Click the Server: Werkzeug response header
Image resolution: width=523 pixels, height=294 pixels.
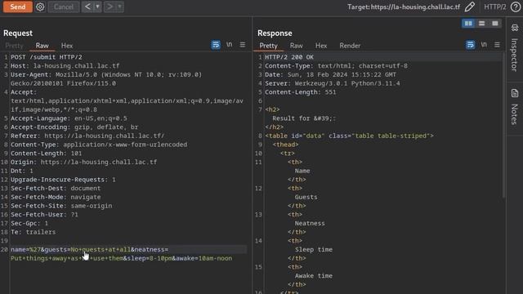[x=333, y=83]
